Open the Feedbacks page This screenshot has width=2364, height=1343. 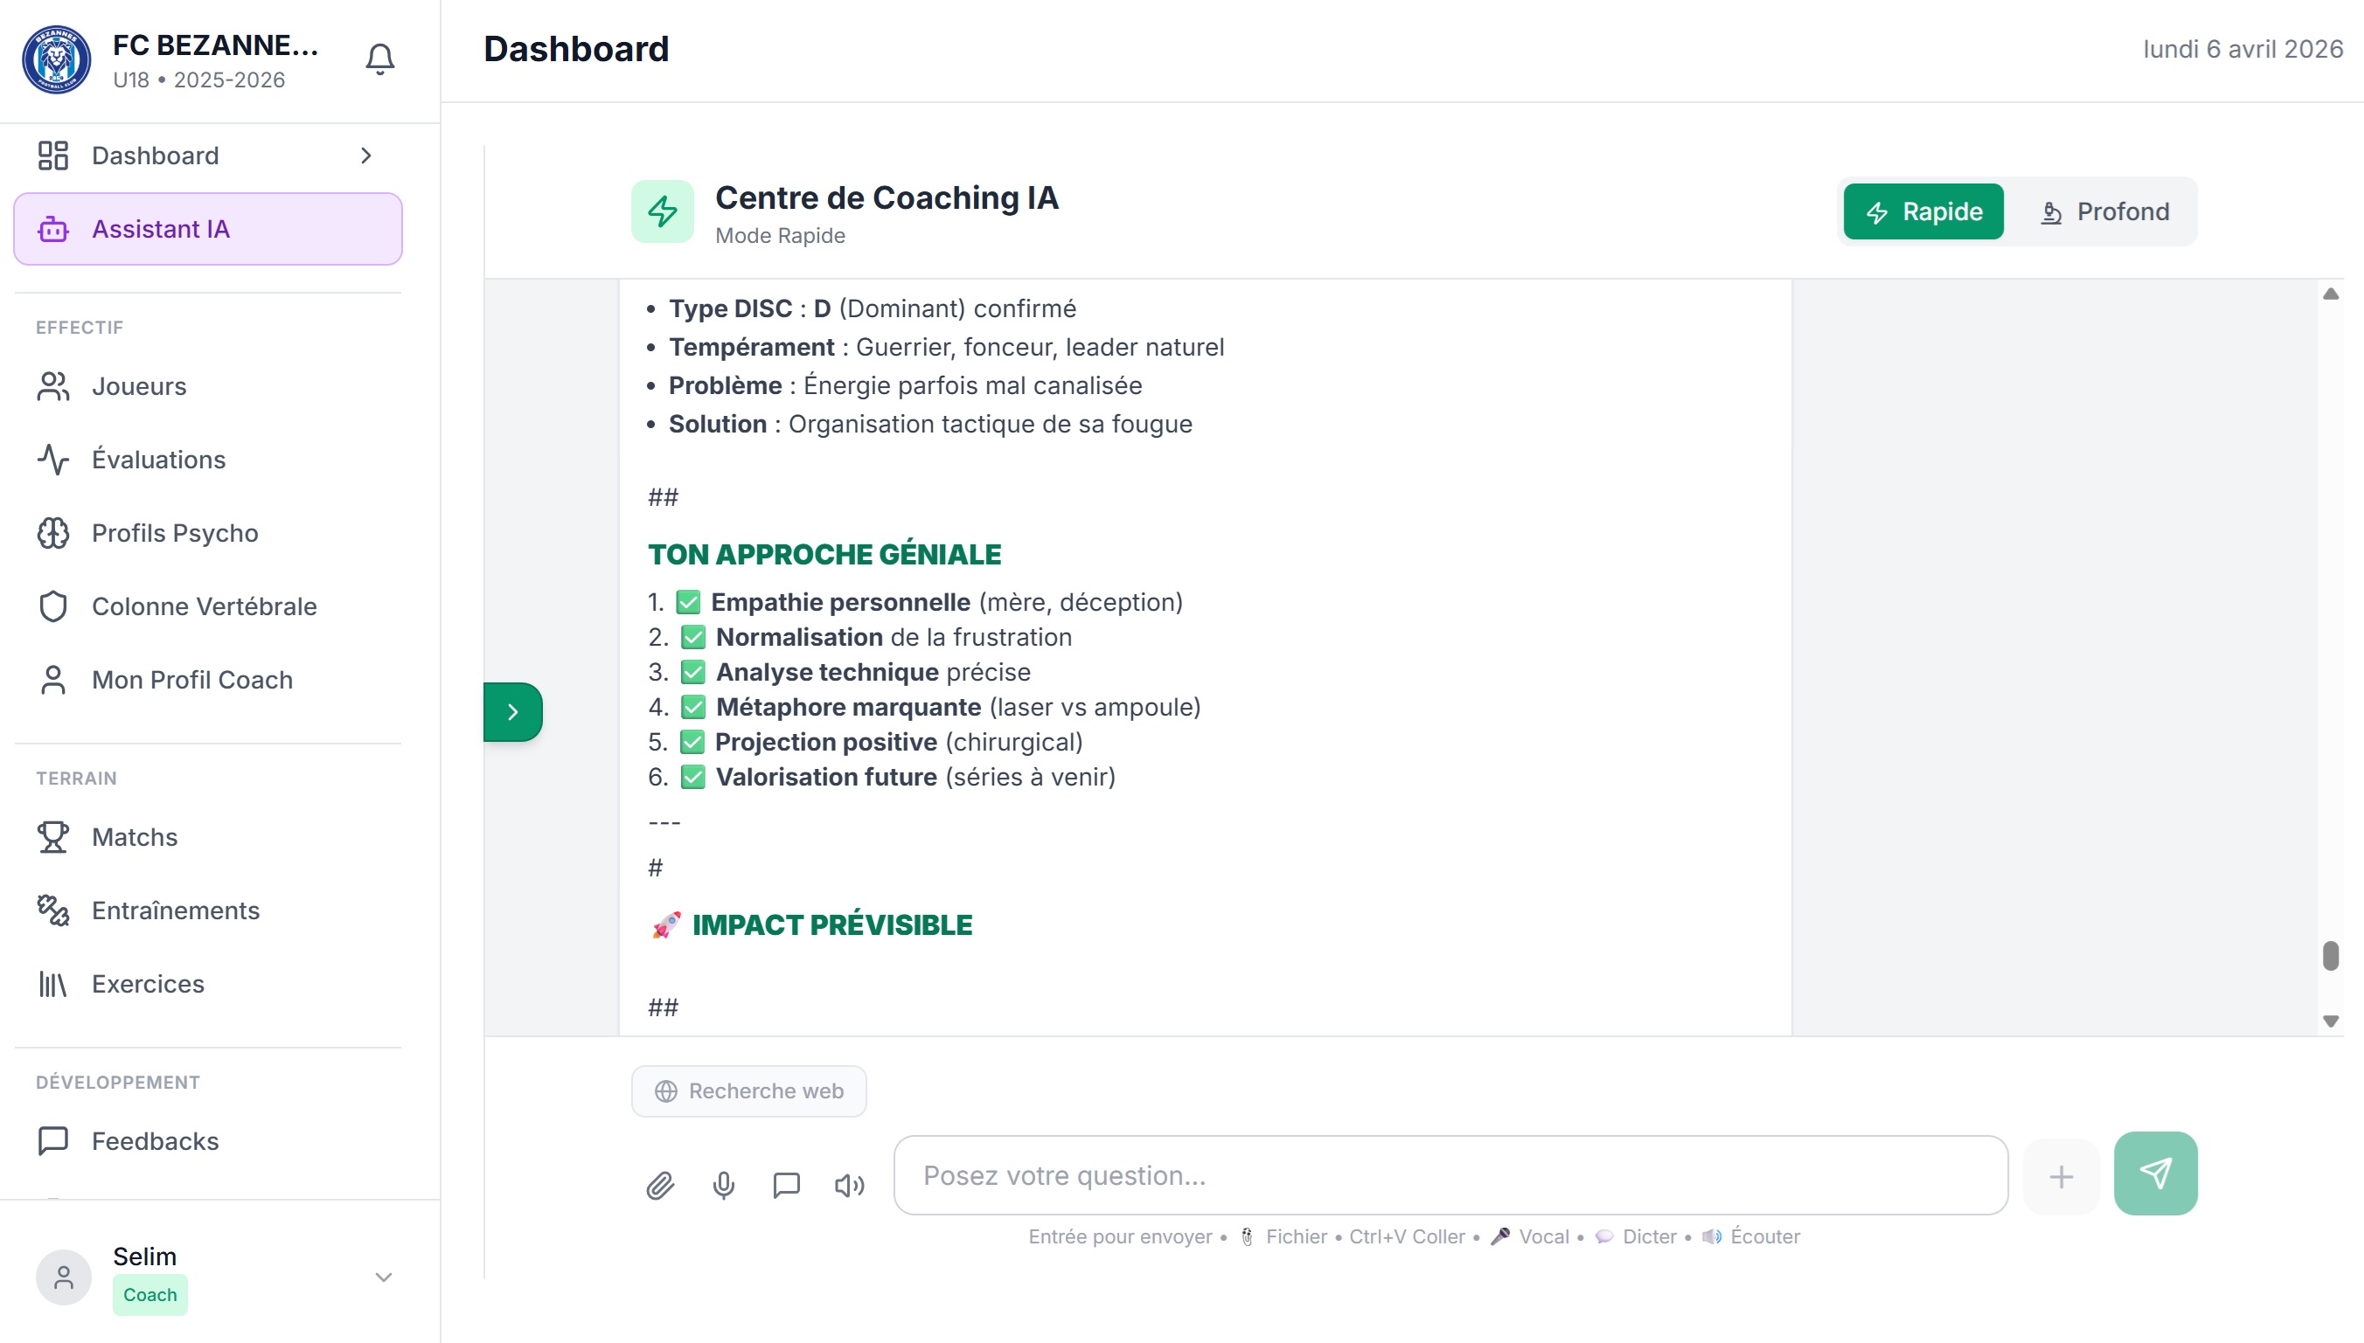155,1141
